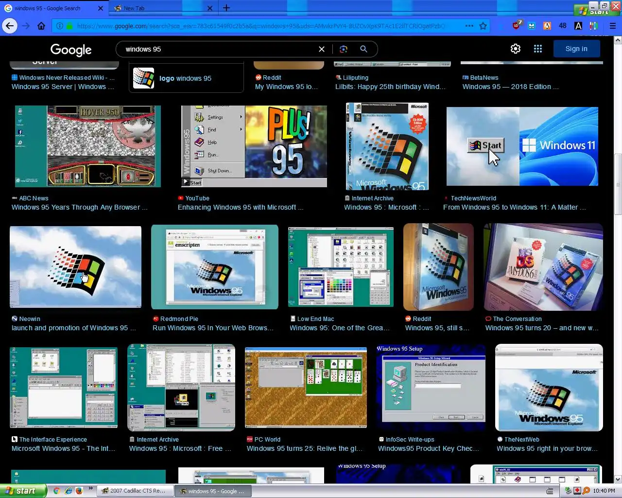Open the page actions three-dot menu in address bar
This screenshot has height=498, width=622.
tap(469, 26)
